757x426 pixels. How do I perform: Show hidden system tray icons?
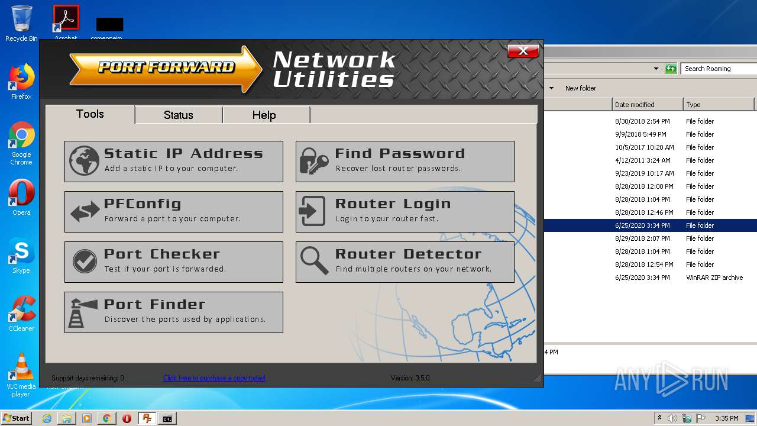click(x=659, y=418)
